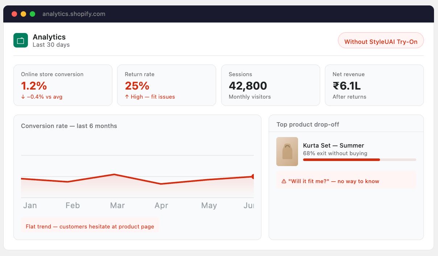Click the red endpoint dot on the conversion line
This screenshot has width=438, height=256.
(x=253, y=177)
